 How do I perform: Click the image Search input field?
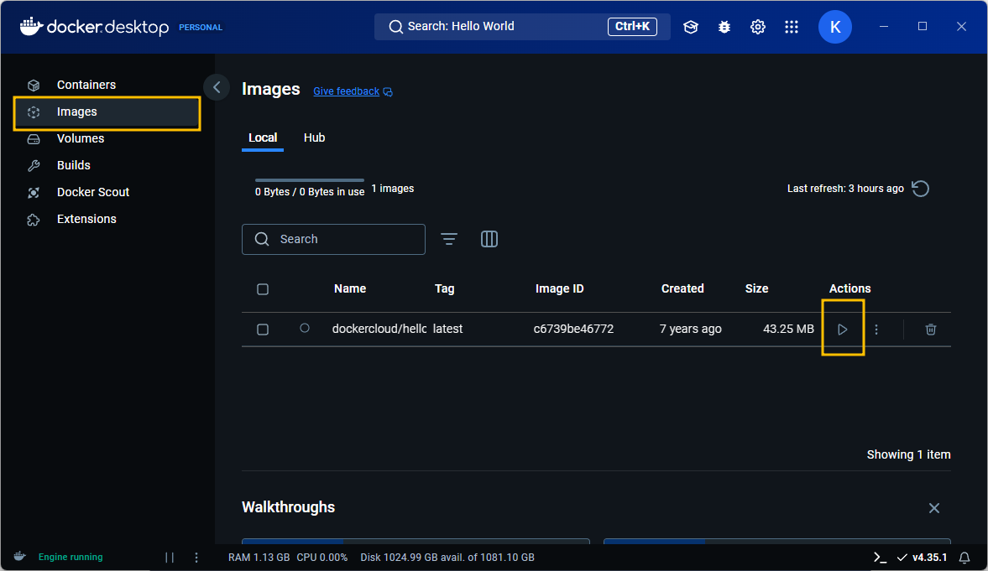point(333,239)
